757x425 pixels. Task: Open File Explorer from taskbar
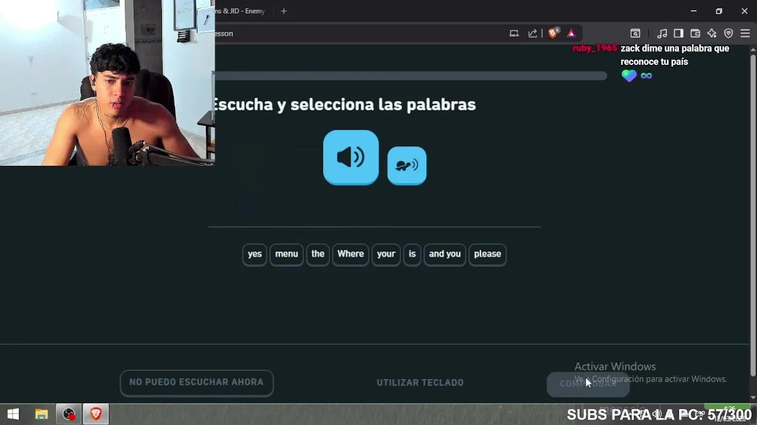pyautogui.click(x=41, y=414)
